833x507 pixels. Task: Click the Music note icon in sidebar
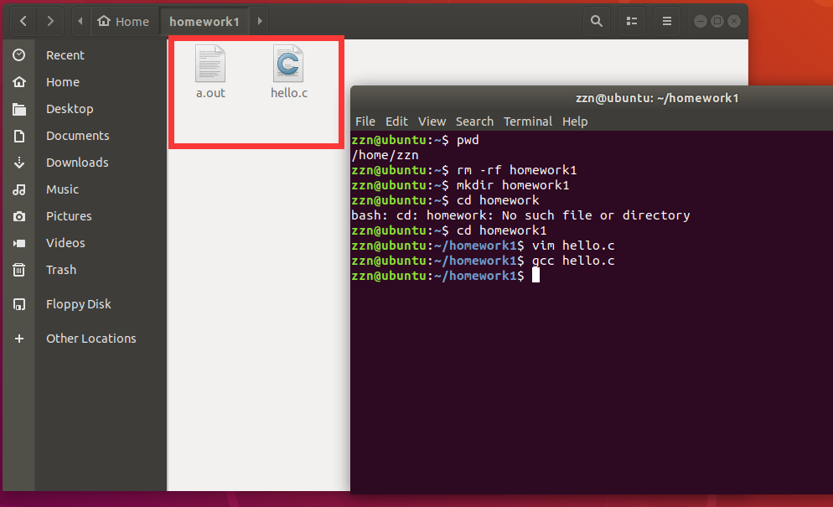[x=19, y=189]
